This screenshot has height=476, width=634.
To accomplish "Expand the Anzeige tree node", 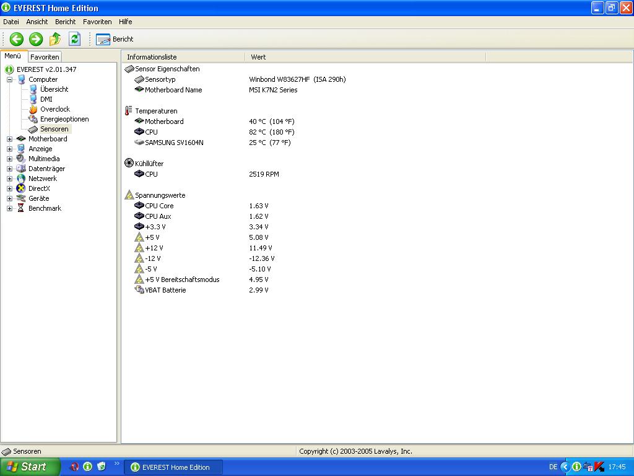I will click(x=9, y=149).
